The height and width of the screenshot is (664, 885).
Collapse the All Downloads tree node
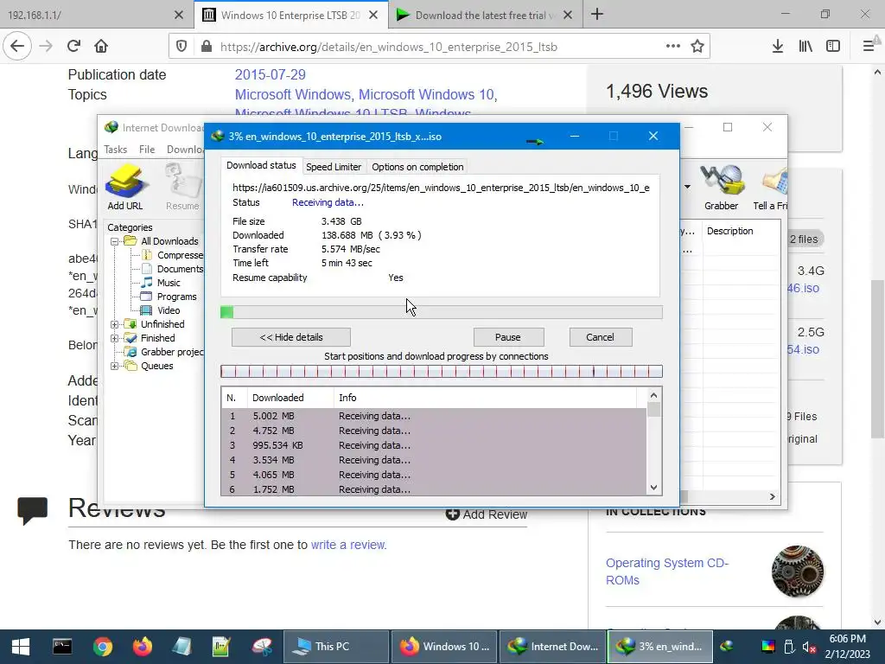(x=115, y=241)
